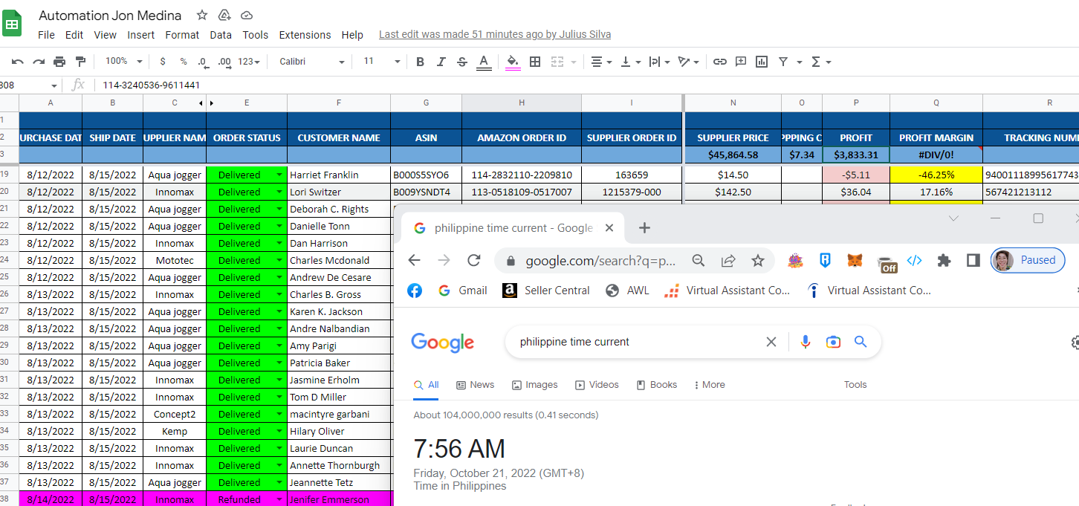Image resolution: width=1079 pixels, height=506 pixels.
Task: Click the Move to Drive folder icon
Action: click(x=224, y=15)
